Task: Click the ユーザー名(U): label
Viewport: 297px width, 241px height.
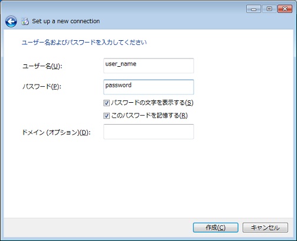Action: click(x=42, y=66)
